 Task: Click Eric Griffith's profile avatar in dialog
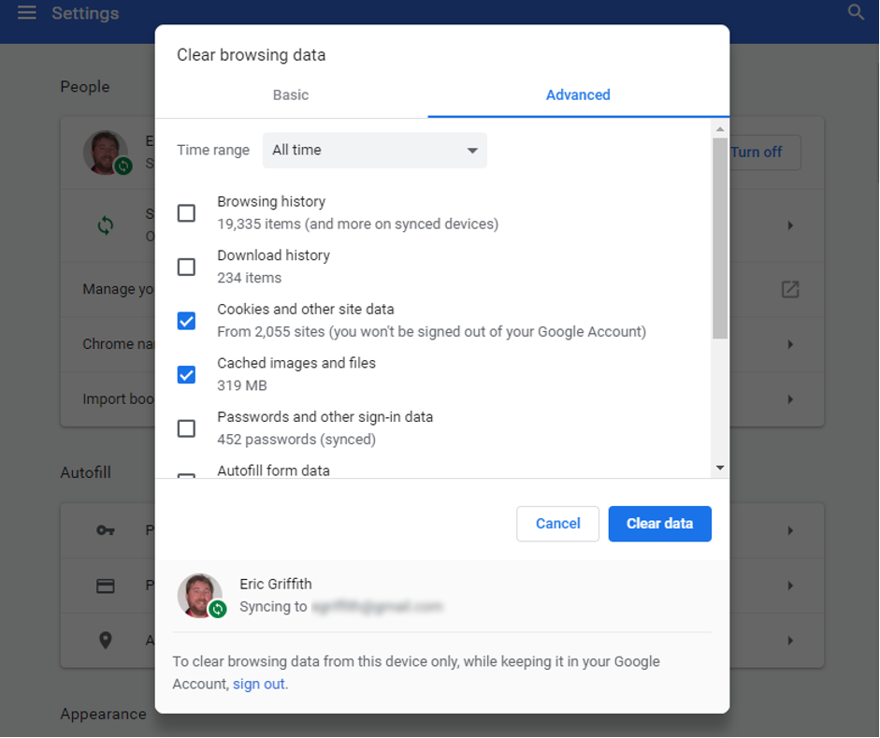pos(200,595)
